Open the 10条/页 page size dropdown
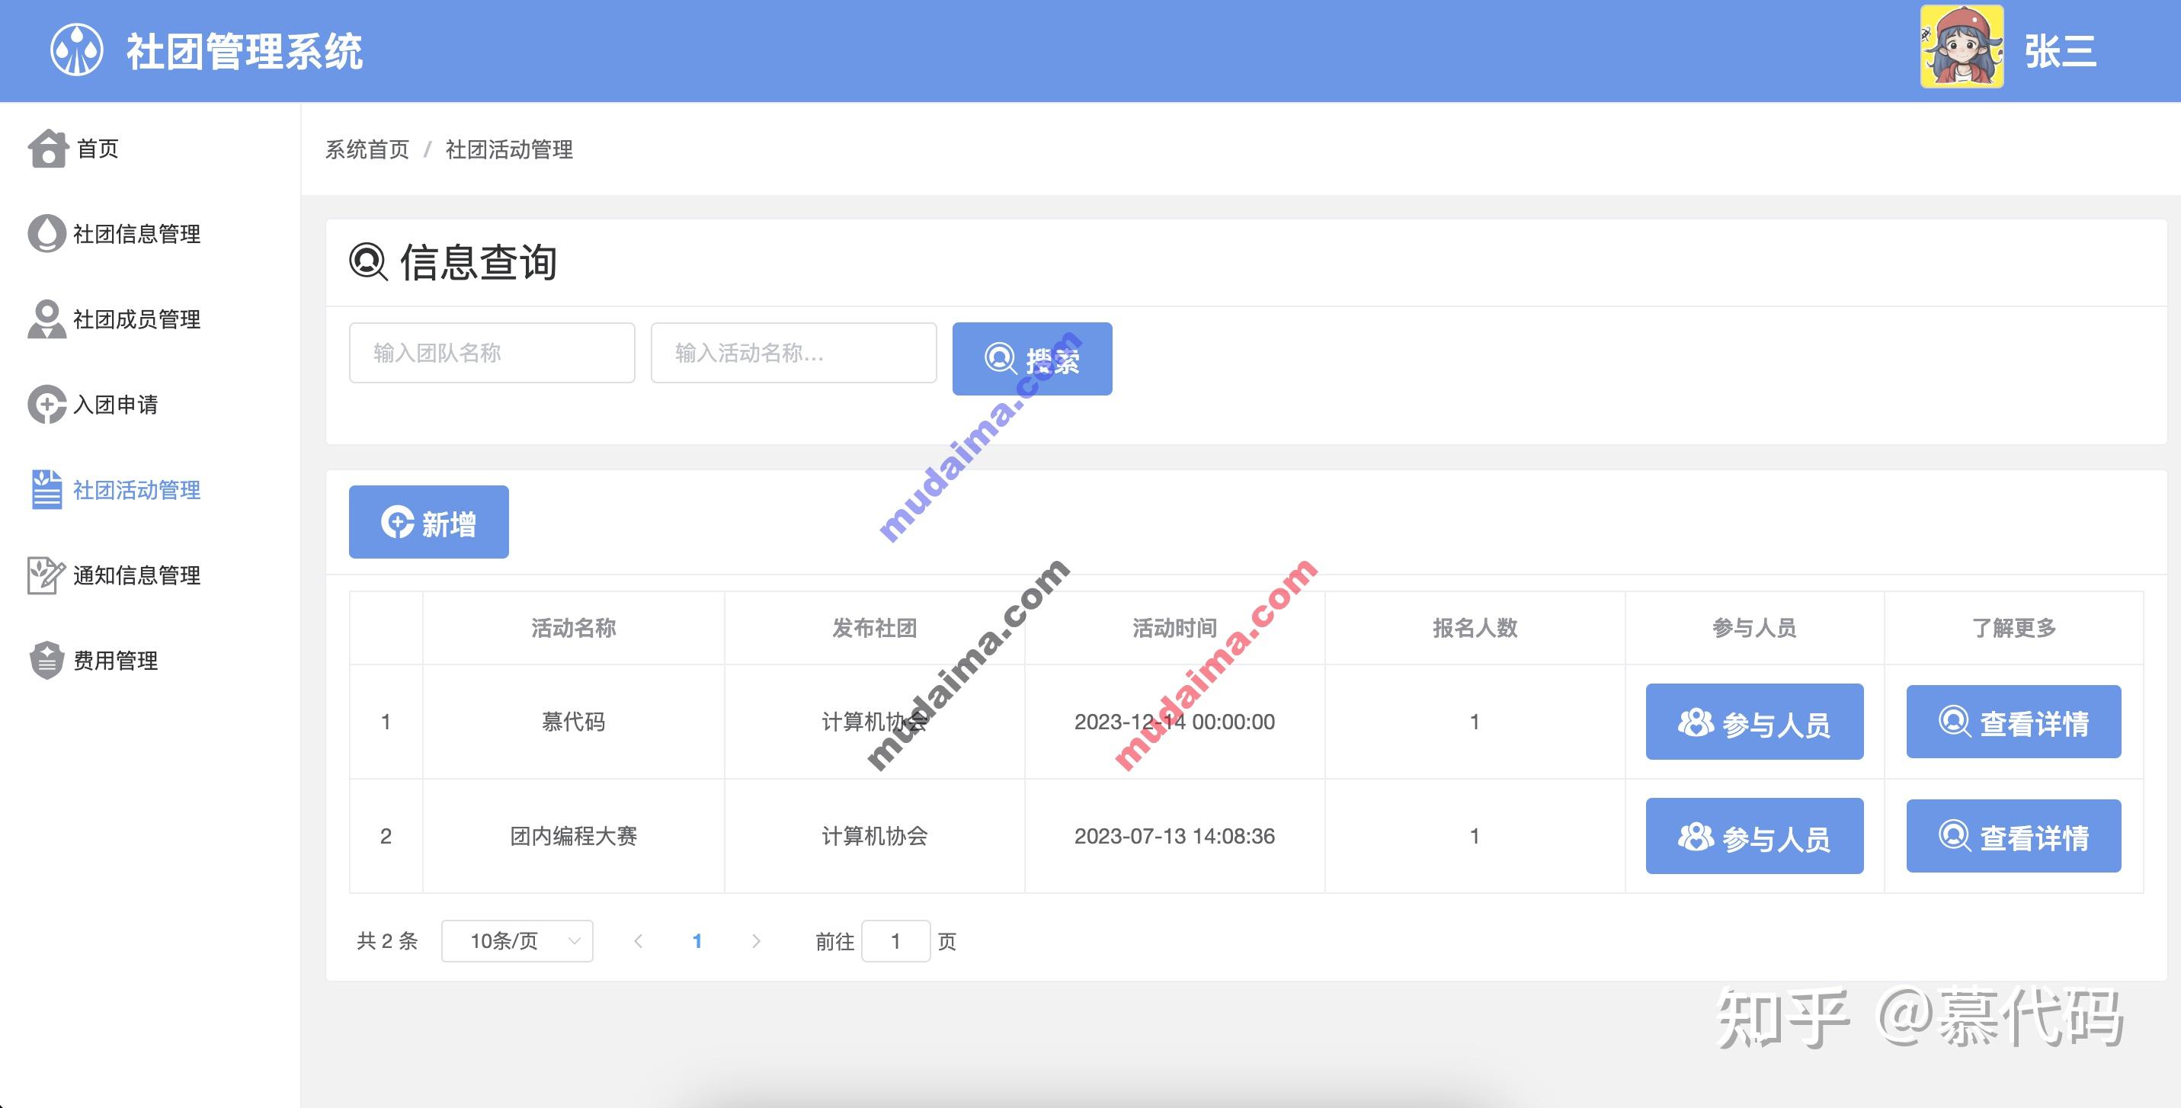The height and width of the screenshot is (1108, 2181). pos(517,941)
